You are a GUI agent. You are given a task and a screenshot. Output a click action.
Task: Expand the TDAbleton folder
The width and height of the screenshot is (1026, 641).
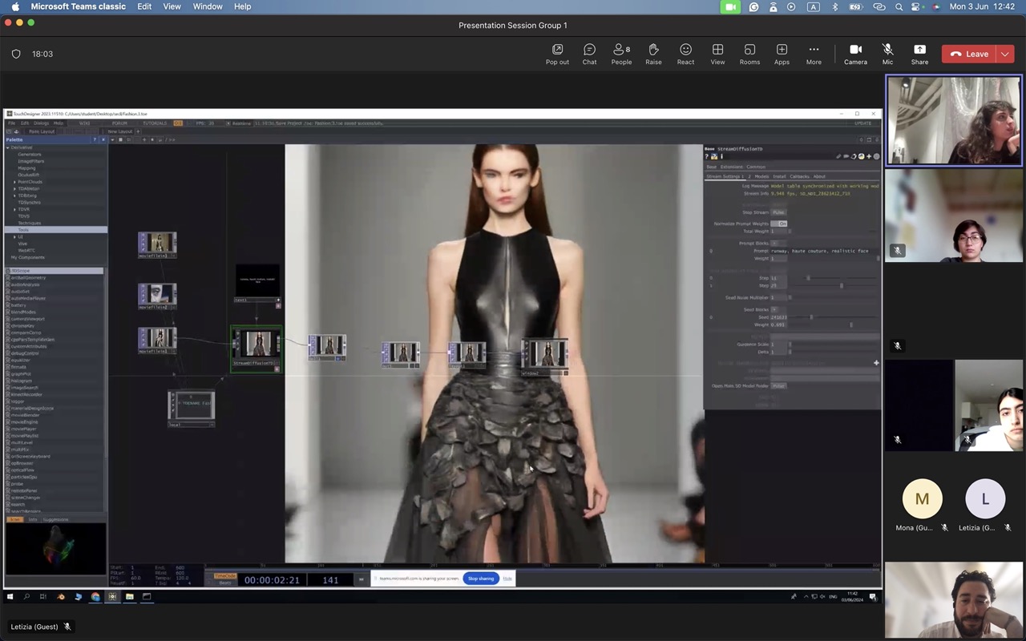pos(15,188)
